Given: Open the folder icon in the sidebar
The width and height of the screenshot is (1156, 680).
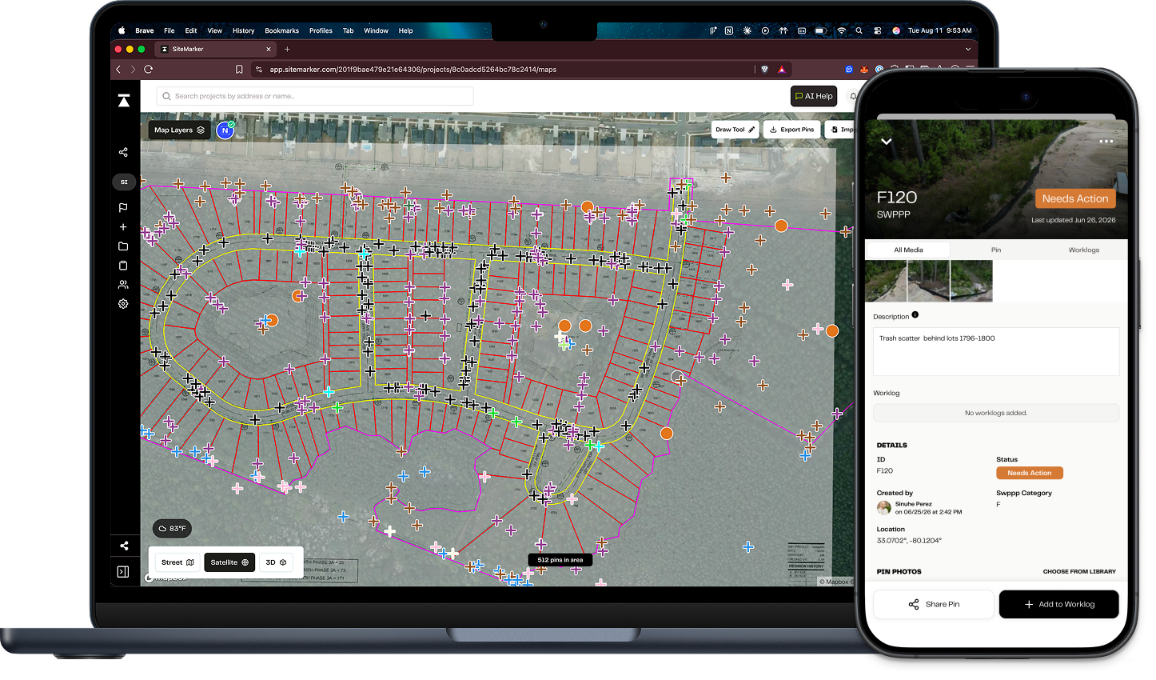Looking at the screenshot, I should (x=123, y=246).
